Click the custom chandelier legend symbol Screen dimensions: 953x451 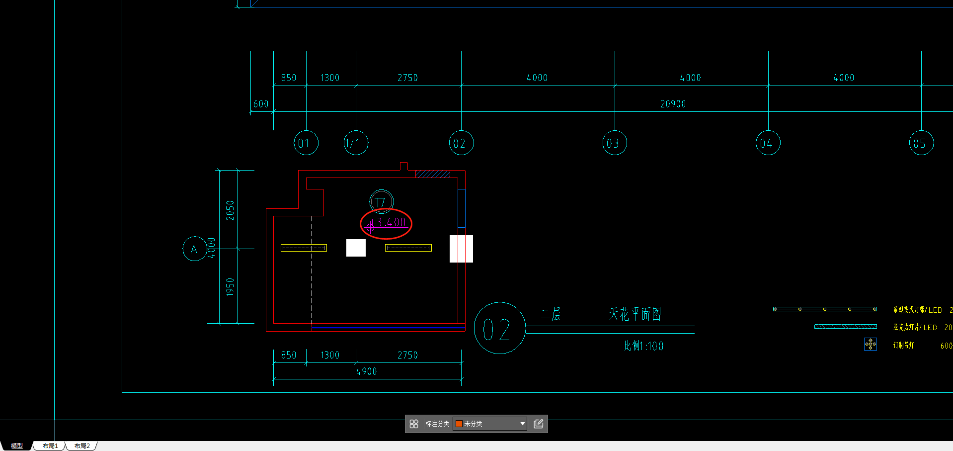click(x=871, y=344)
